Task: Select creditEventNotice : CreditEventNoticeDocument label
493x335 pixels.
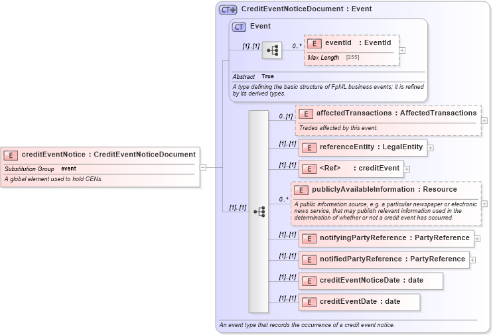Action: (x=108, y=155)
